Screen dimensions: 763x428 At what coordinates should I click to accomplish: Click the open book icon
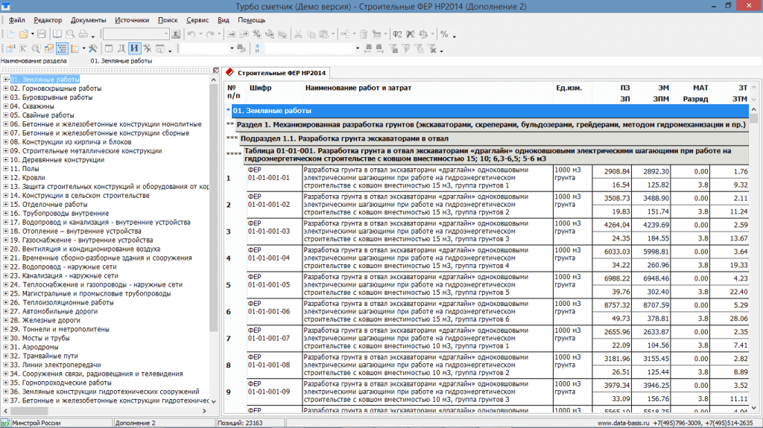[x=57, y=34]
